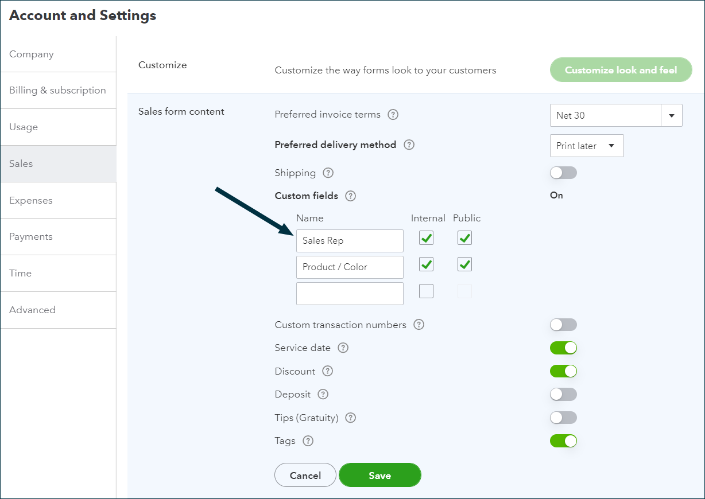Screen dimensions: 705x499
Task: Open help for Preferred invoice terms
Action: (393, 115)
